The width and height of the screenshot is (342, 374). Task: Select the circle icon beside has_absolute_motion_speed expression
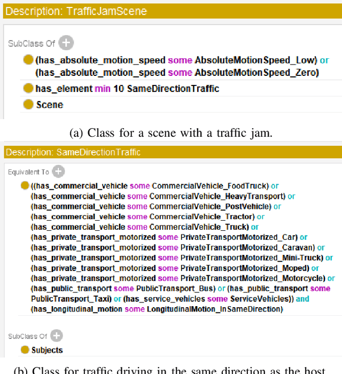pyautogui.click(x=28, y=60)
